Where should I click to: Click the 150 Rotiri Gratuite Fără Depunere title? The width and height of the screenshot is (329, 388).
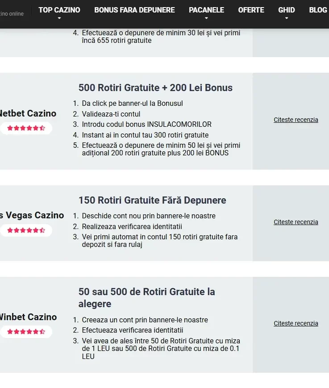click(x=152, y=200)
